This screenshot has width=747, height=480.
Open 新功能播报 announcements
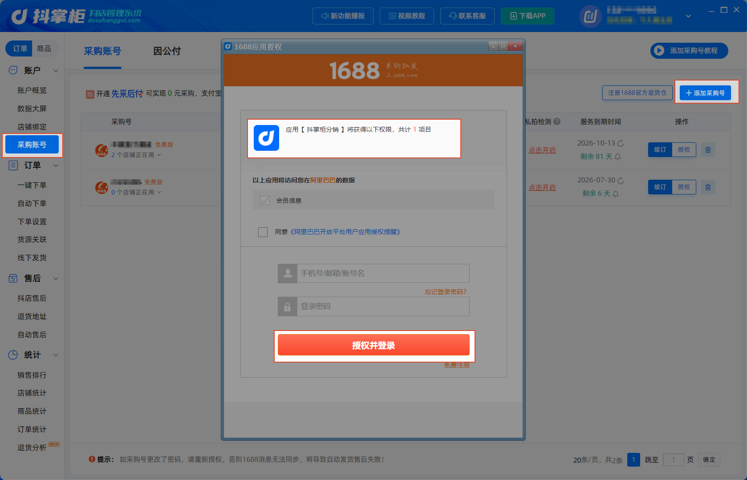[x=343, y=16]
